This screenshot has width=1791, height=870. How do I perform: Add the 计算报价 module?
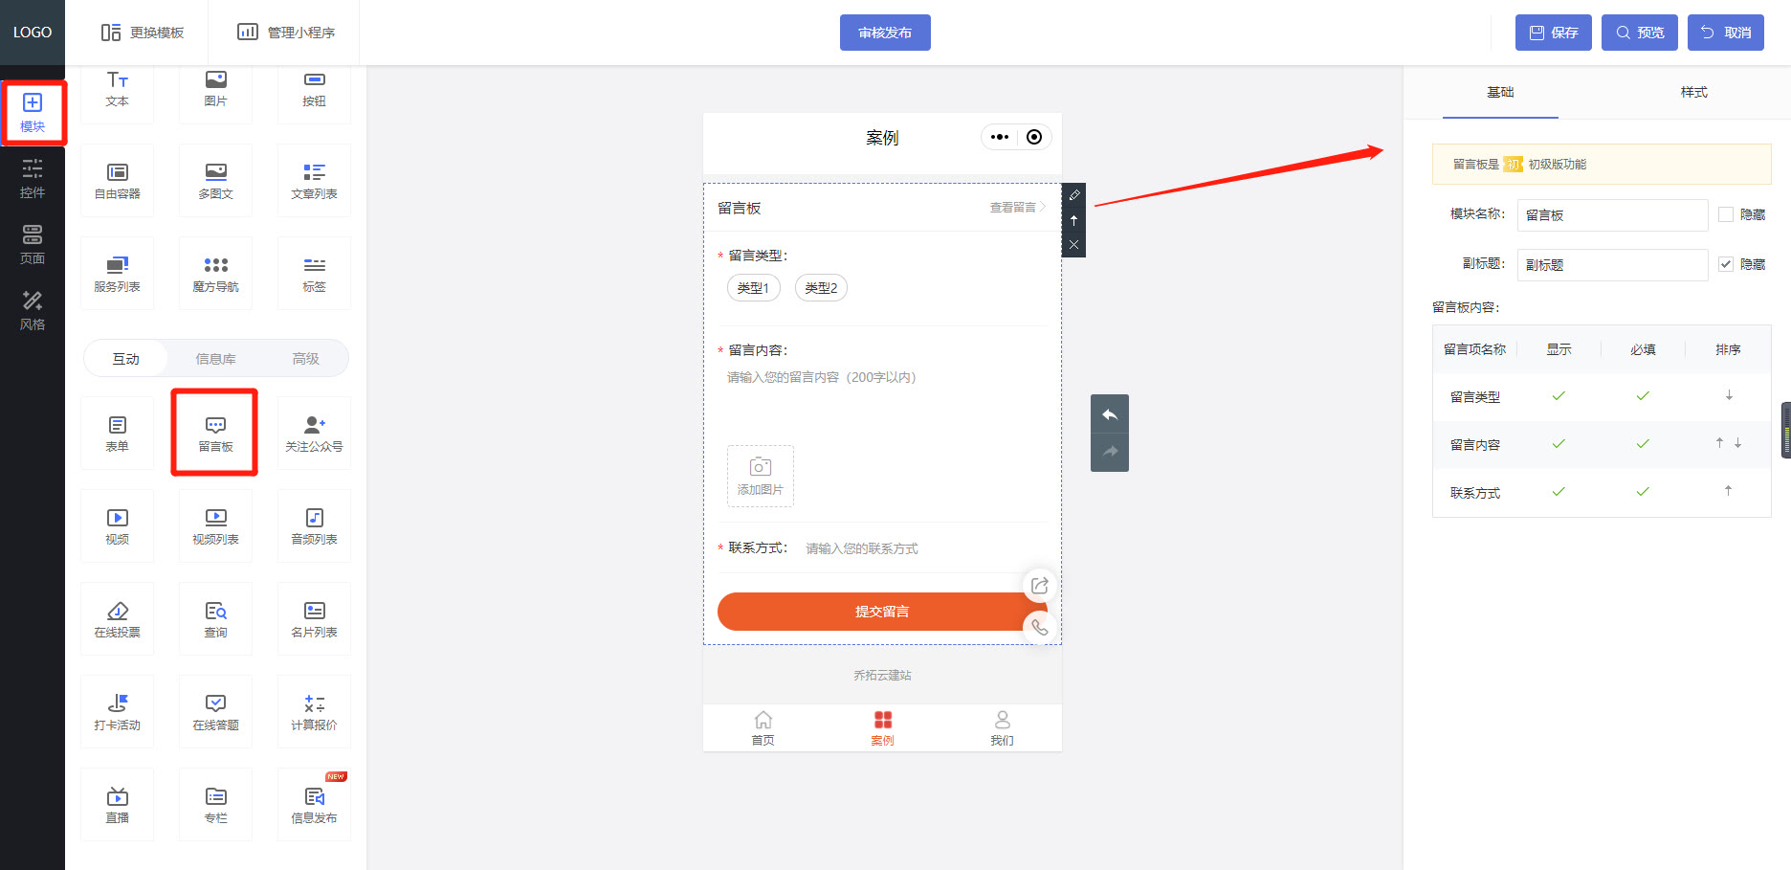pyautogui.click(x=314, y=712)
